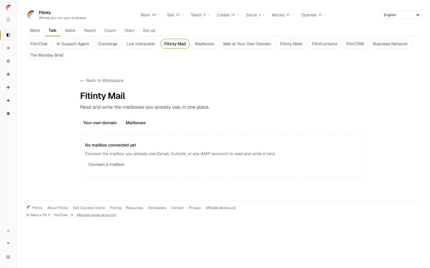Select the half-filled square sidebar icon

[x=8, y=35]
